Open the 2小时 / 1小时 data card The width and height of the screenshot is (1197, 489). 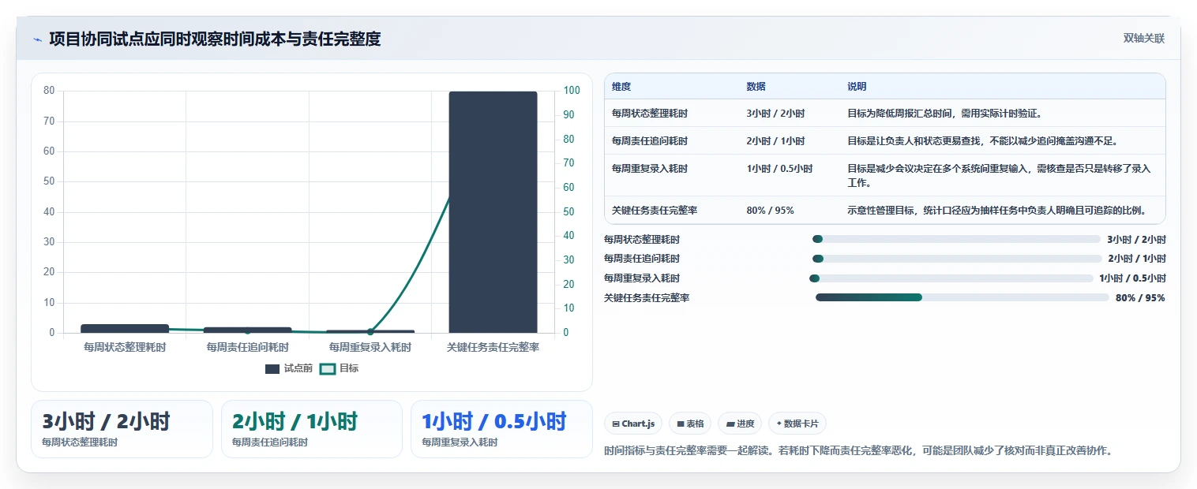pyautogui.click(x=312, y=429)
